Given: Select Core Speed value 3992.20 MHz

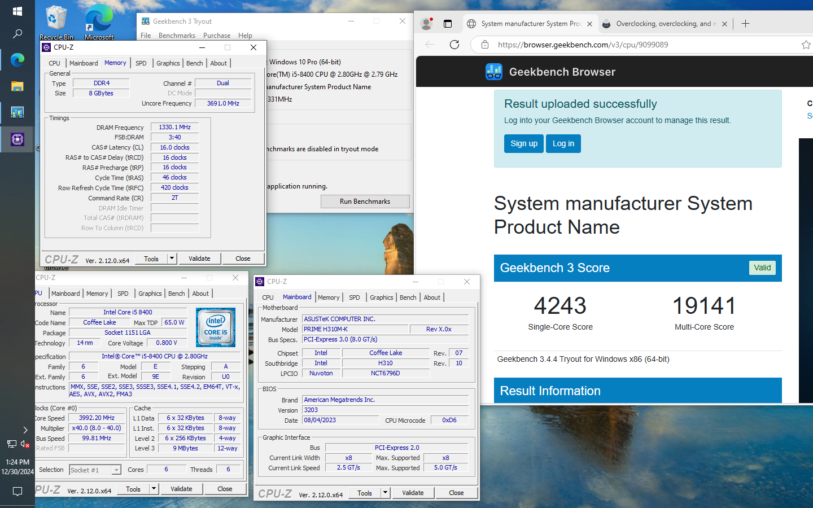Looking at the screenshot, I should (97, 418).
